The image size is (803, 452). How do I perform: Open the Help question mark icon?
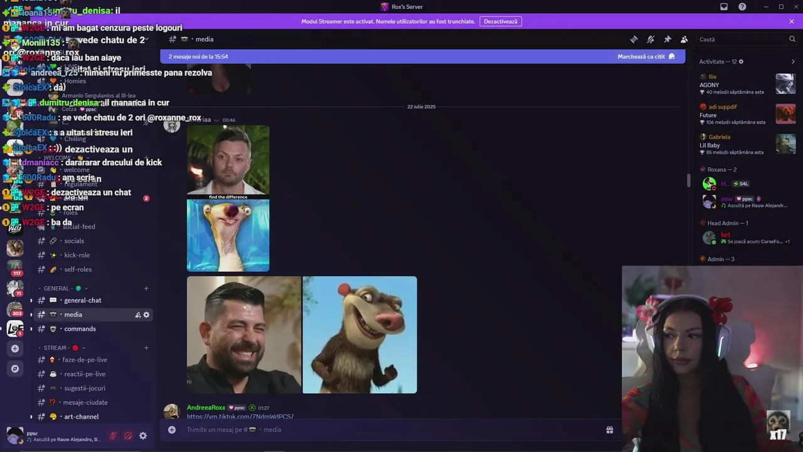pyautogui.click(x=742, y=7)
